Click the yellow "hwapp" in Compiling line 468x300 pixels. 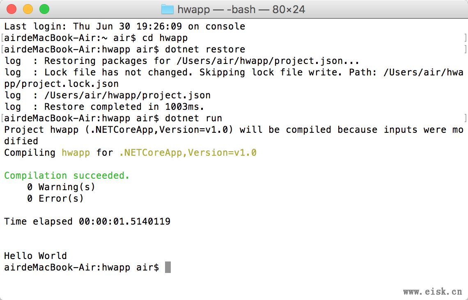coord(76,152)
